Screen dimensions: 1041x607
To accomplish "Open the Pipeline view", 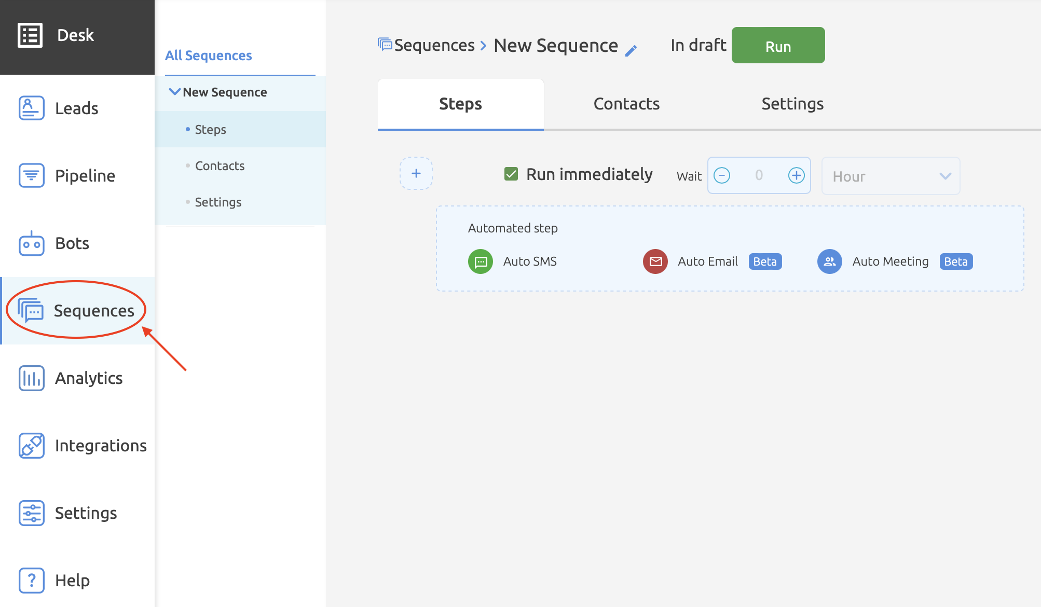I will pyautogui.click(x=31, y=175).
